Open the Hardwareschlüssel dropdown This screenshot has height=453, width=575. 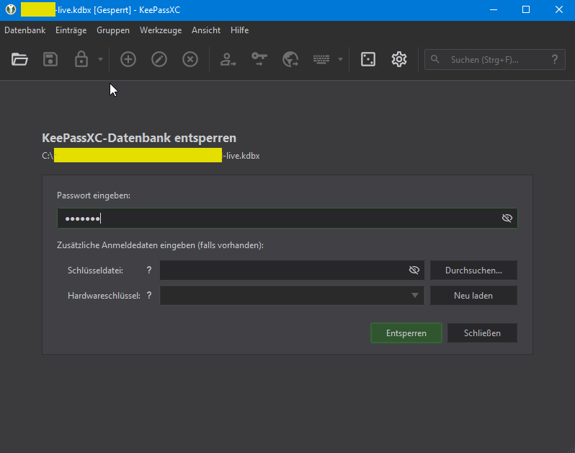pyautogui.click(x=292, y=296)
